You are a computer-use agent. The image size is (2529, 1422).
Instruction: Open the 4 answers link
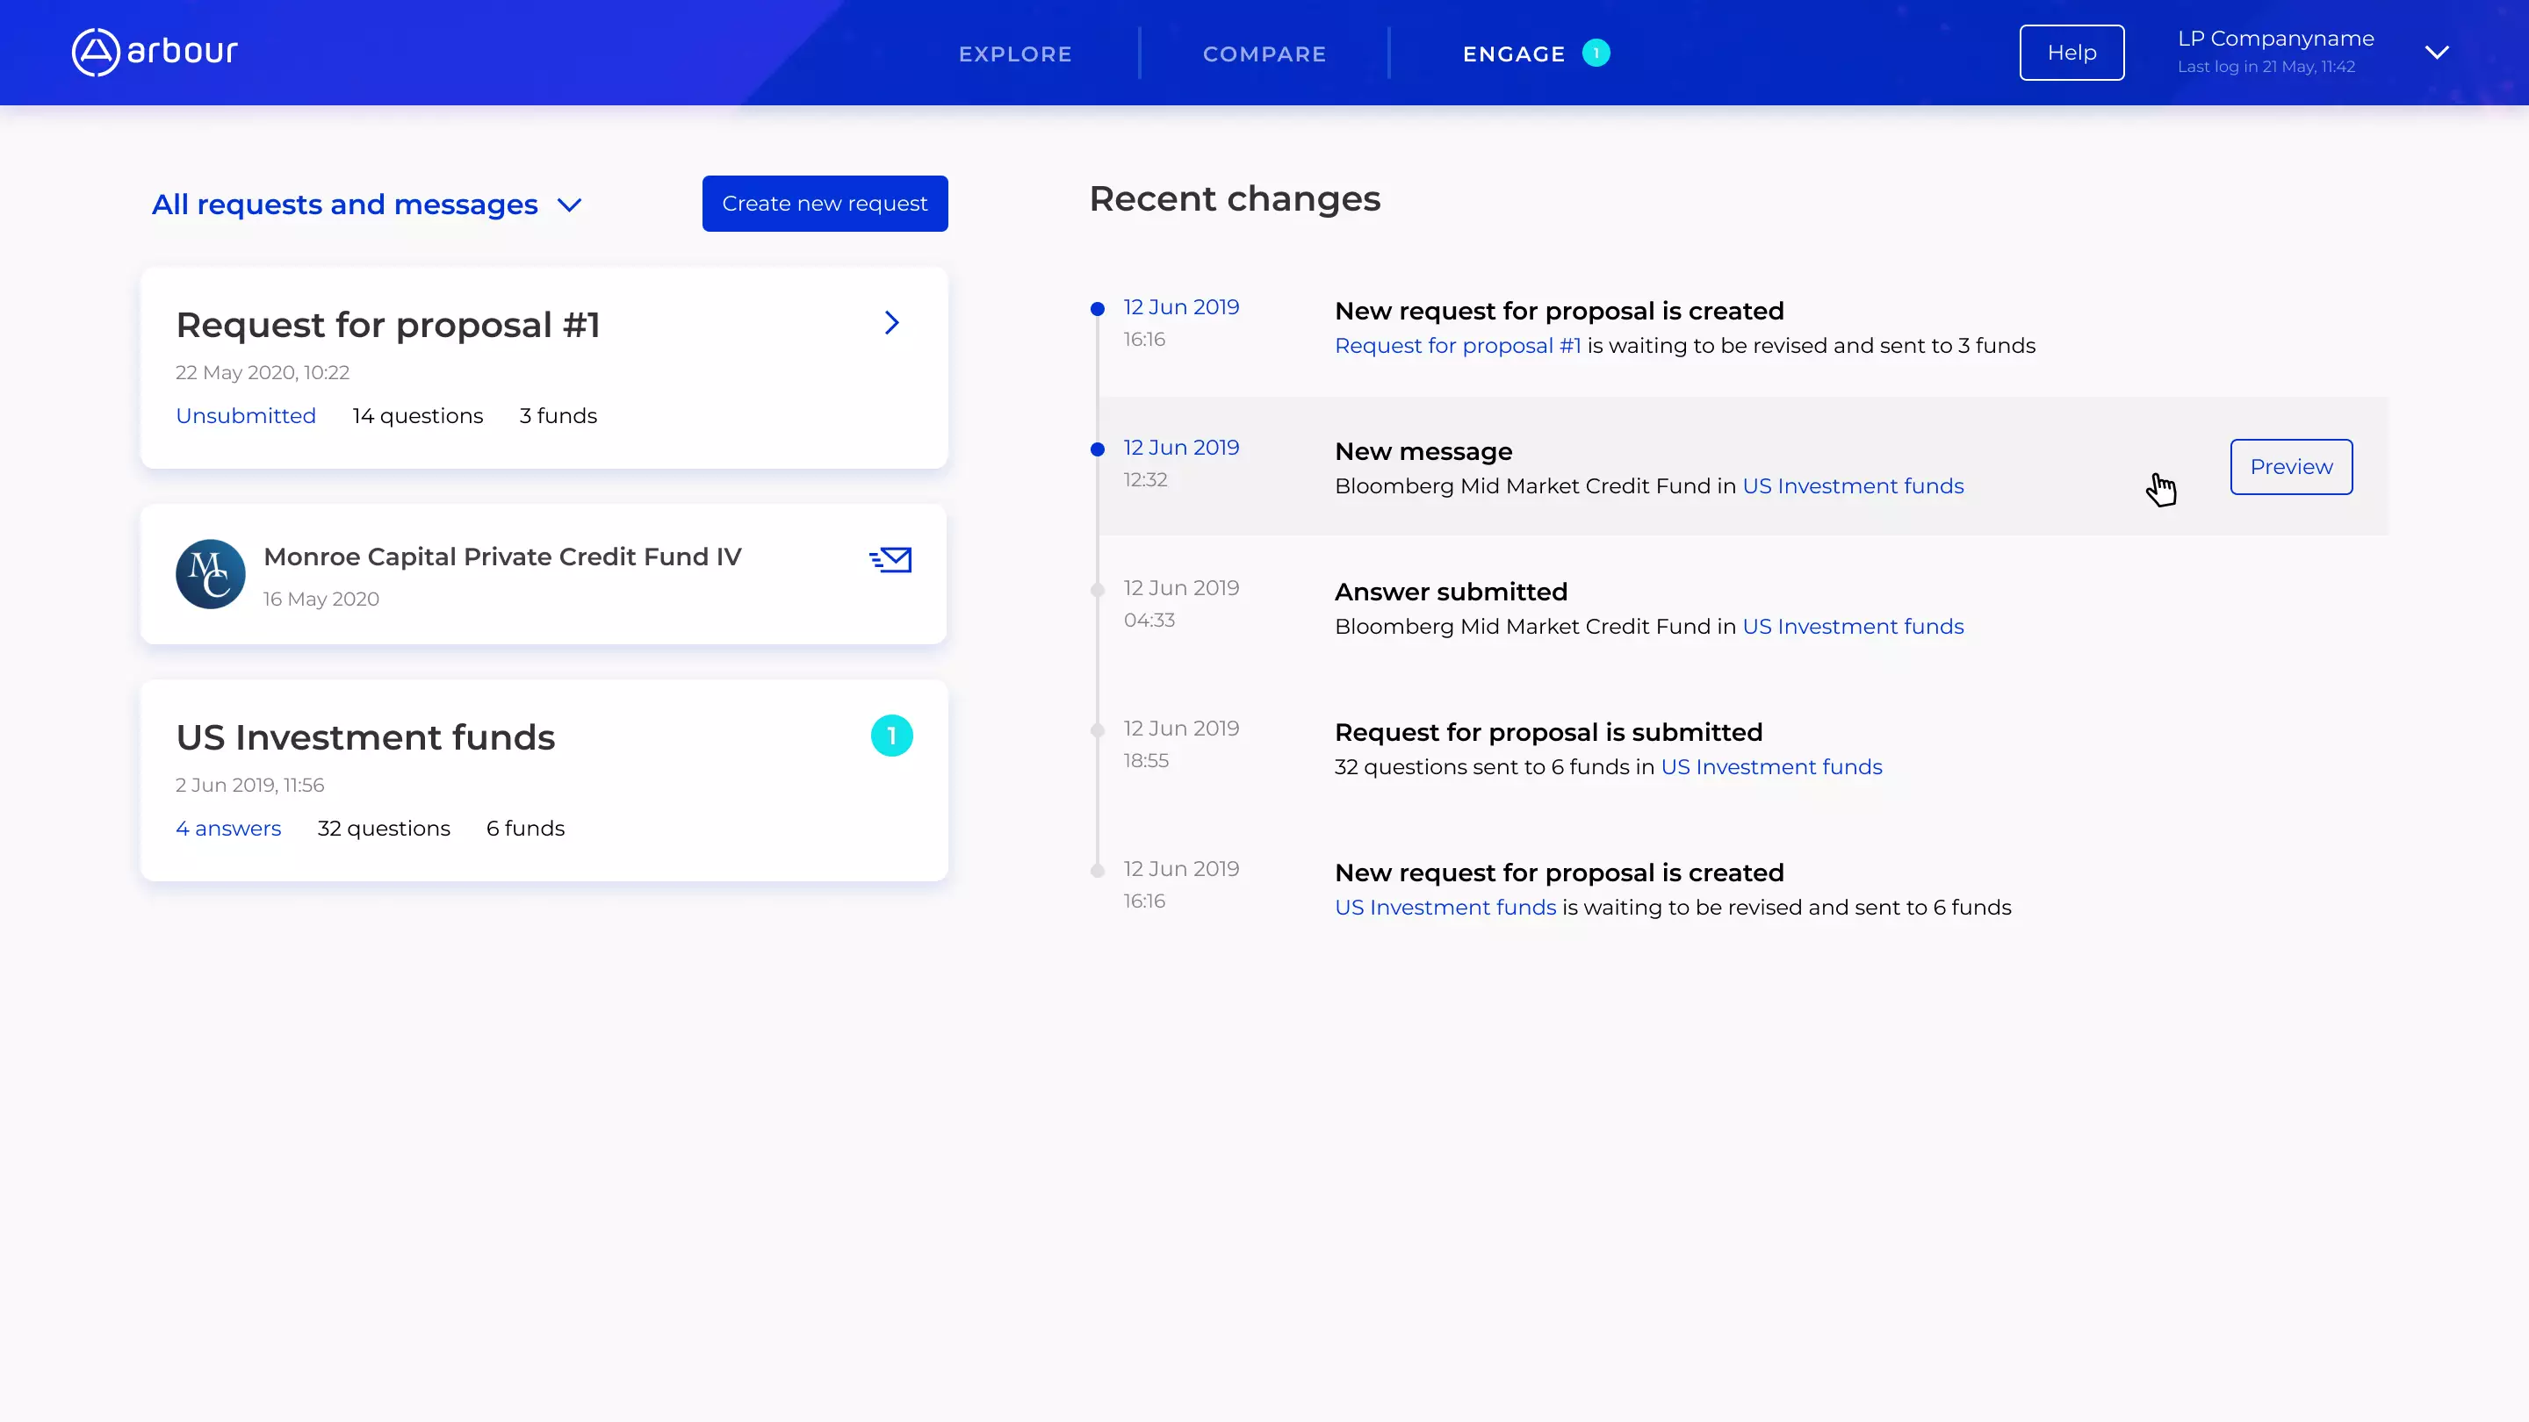[x=227, y=829]
